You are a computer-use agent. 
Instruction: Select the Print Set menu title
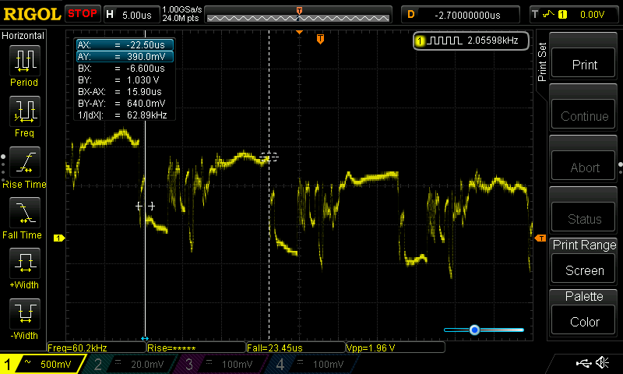pyautogui.click(x=543, y=62)
